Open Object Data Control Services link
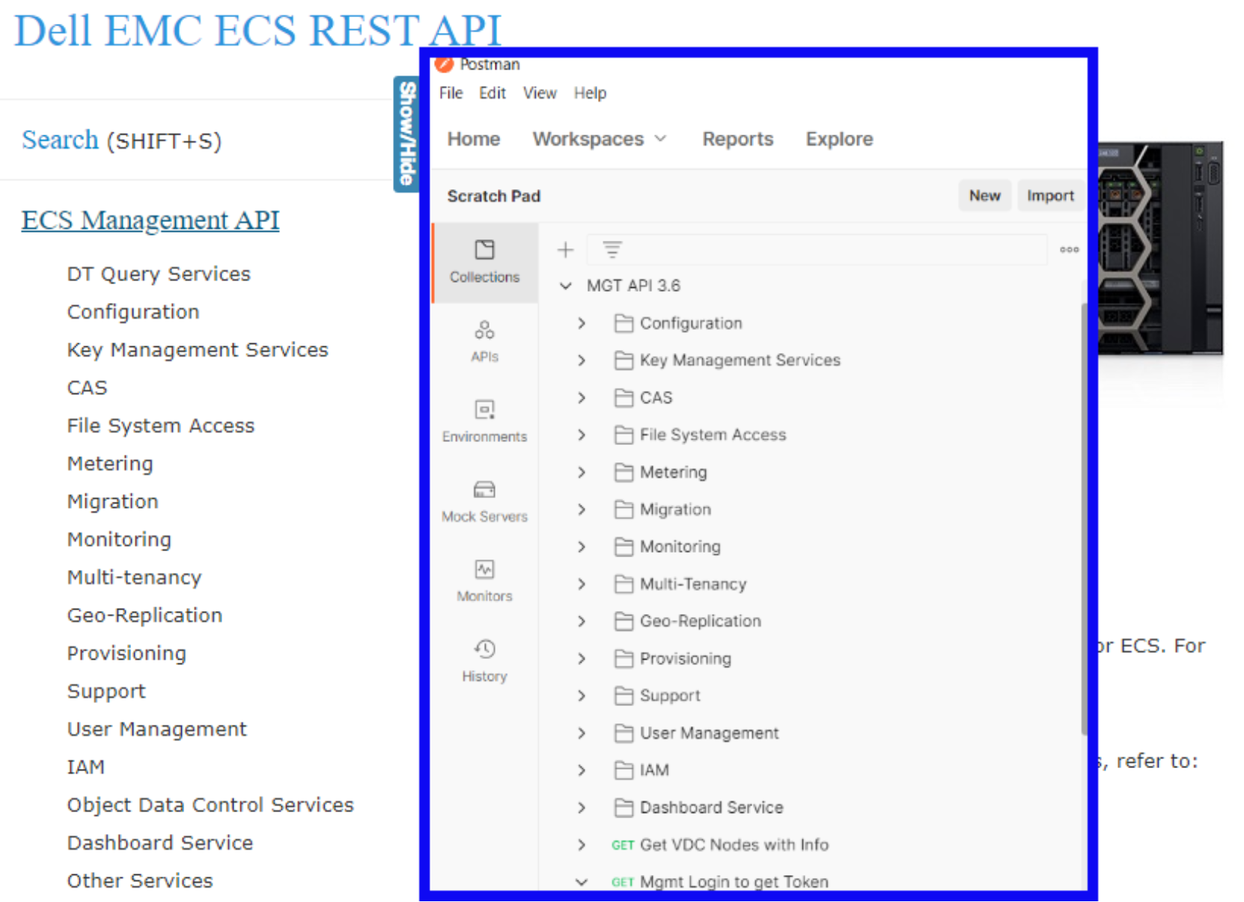The image size is (1244, 902). 210,805
